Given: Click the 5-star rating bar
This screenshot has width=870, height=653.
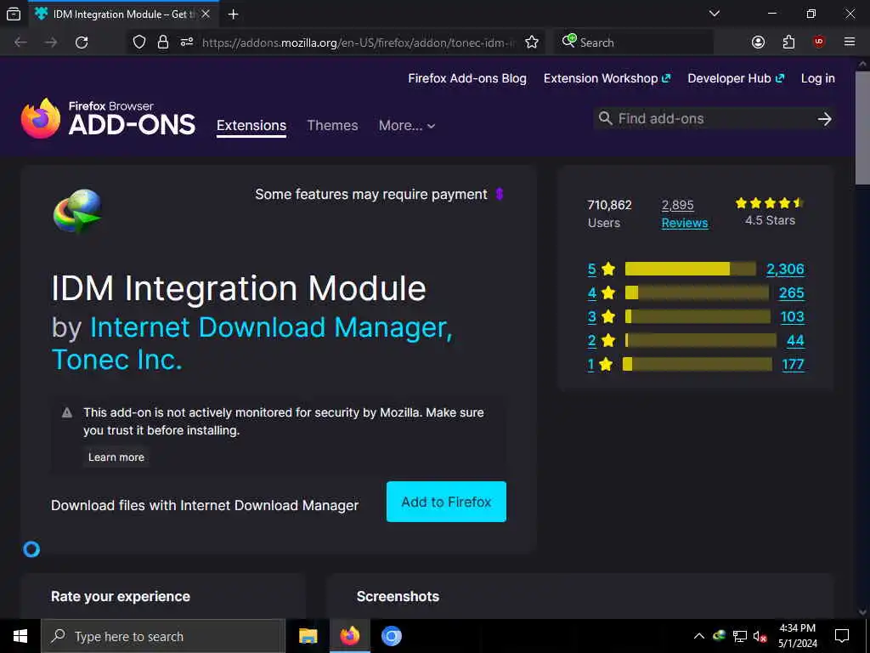Looking at the screenshot, I should coord(690,269).
